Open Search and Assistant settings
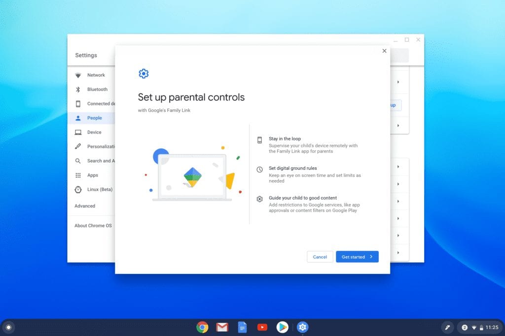This screenshot has height=336, width=505. [91, 161]
